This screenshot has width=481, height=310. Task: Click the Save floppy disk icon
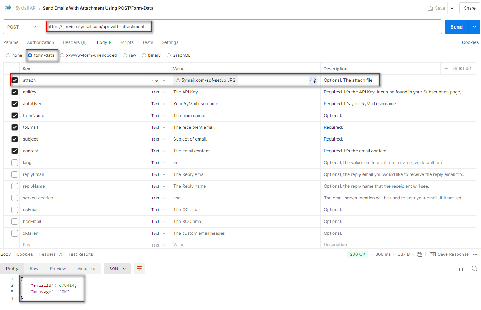tap(430, 8)
